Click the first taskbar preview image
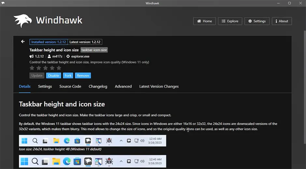Screen dimensions: 306x169 click(x=92, y=140)
